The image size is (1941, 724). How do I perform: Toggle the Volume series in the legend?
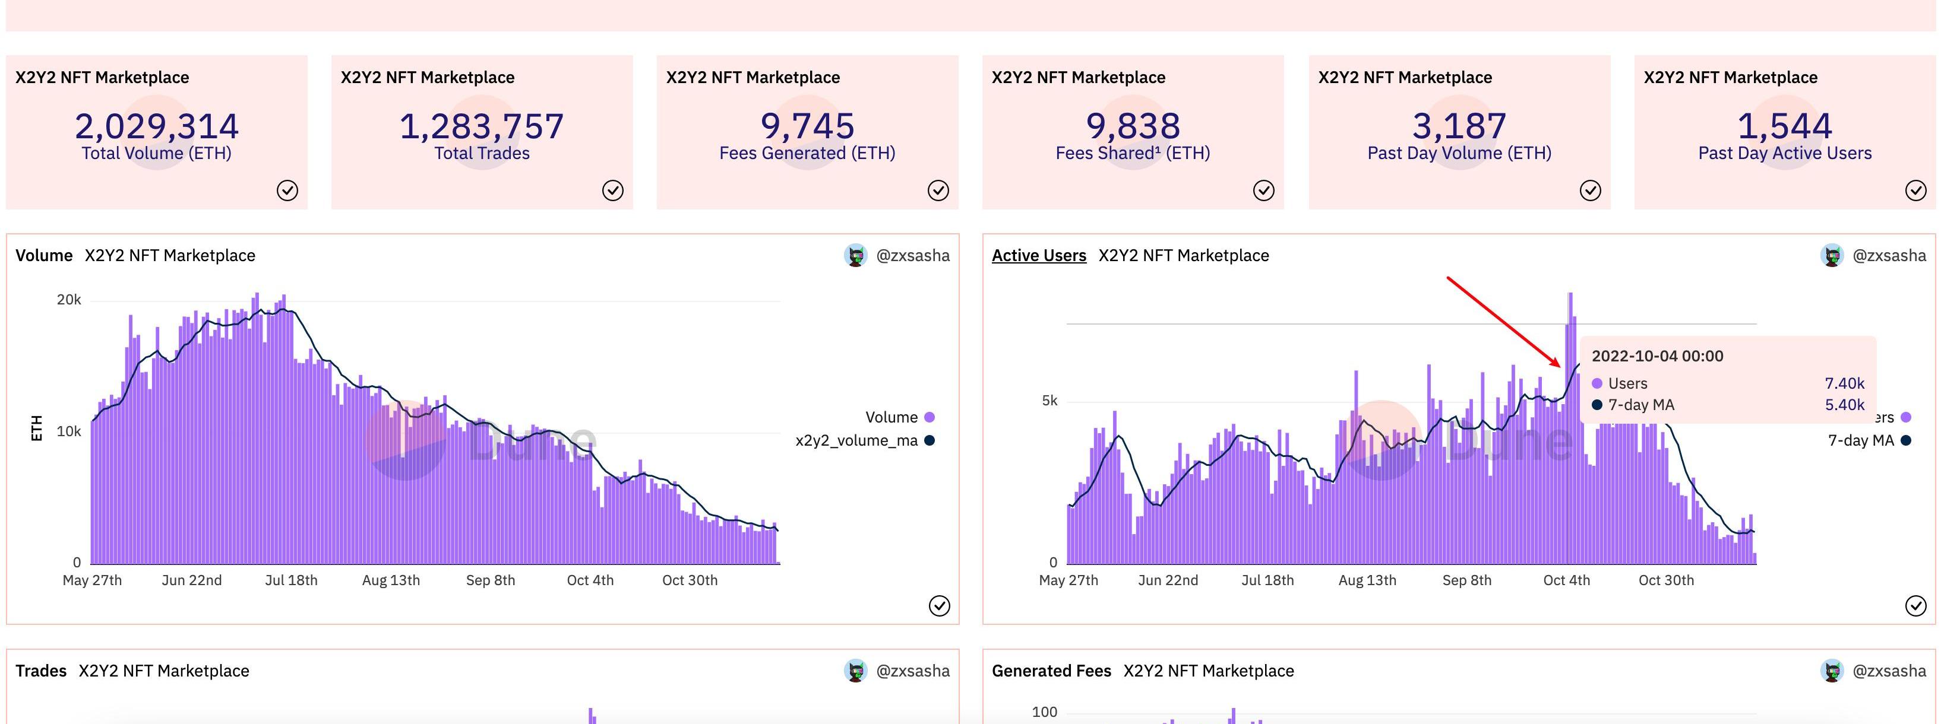[900, 417]
